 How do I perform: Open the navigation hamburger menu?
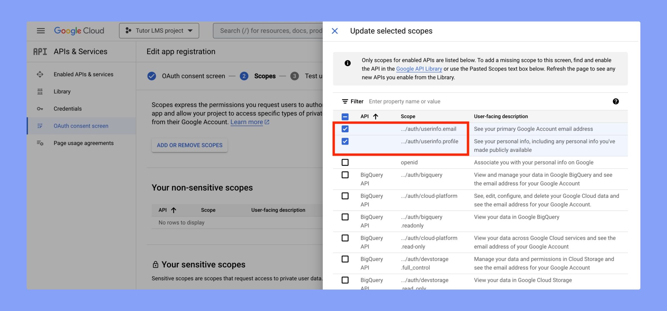tap(40, 30)
